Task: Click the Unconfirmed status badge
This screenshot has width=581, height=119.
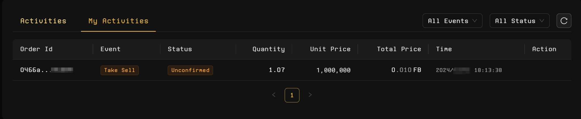Action: [x=190, y=70]
